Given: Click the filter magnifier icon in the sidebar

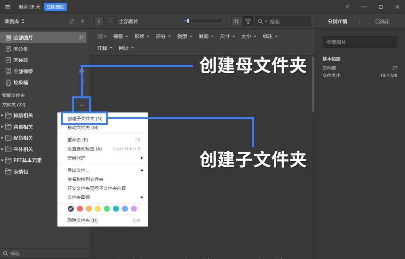Looking at the screenshot, I should point(5,254).
